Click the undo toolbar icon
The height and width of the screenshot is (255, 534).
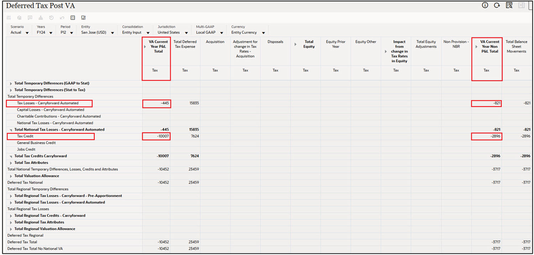point(62,18)
